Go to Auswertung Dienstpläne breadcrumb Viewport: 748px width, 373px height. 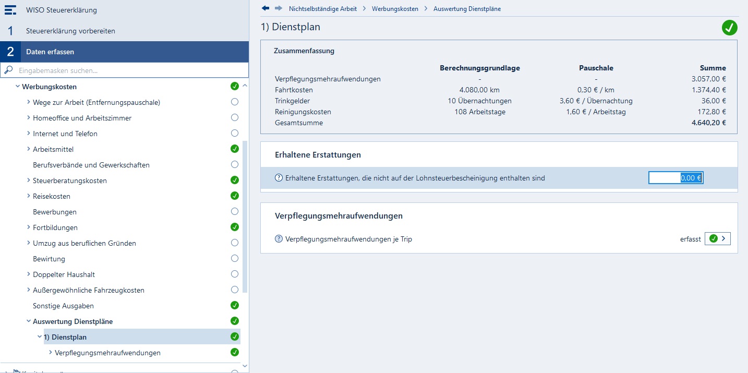pos(467,9)
